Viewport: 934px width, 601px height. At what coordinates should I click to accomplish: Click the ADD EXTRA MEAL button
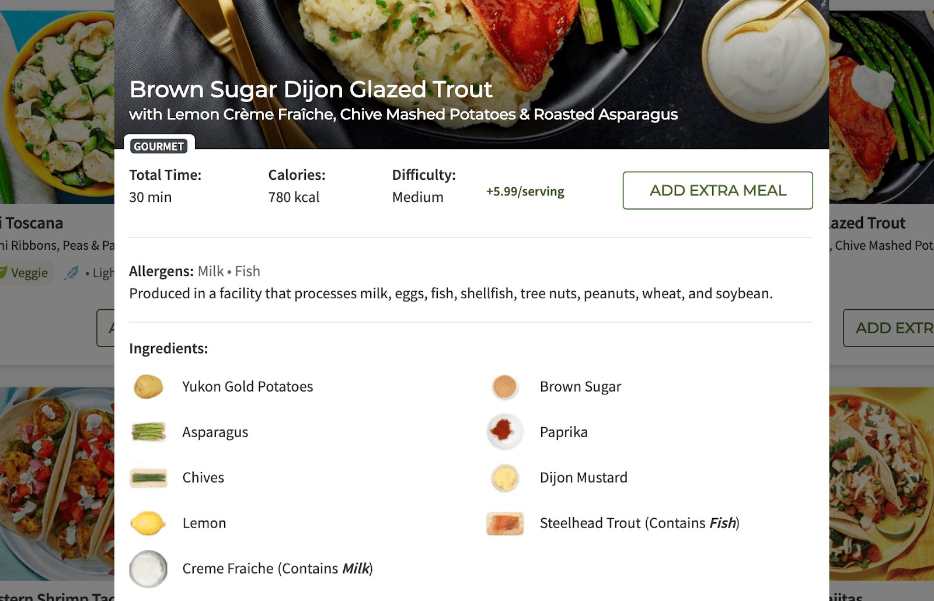coord(717,190)
